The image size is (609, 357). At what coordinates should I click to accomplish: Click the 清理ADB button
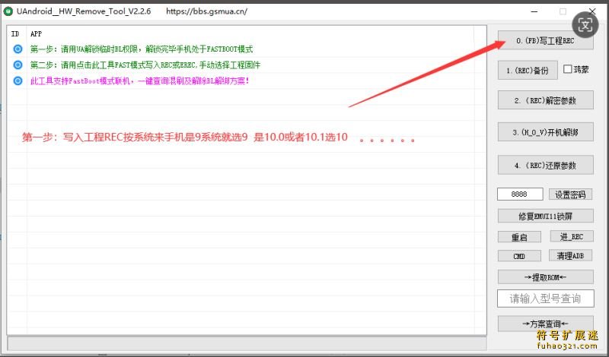570,255
